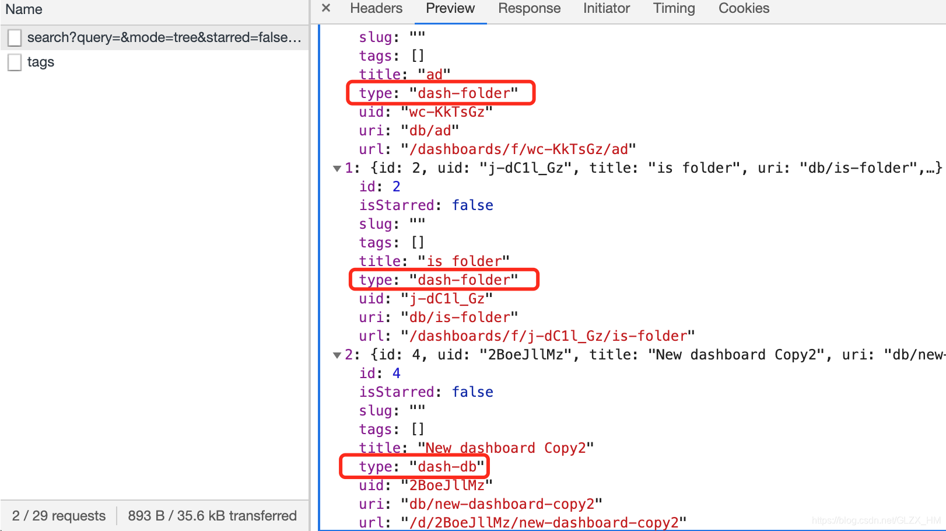Click the url /d/2BoeJllMz/new-dashboard-copy2 line
This screenshot has width=946, height=531.
523,522
